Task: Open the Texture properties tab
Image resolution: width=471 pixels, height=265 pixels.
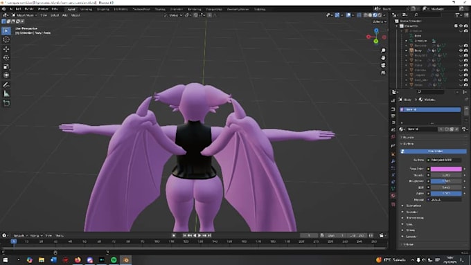Action: [x=393, y=204]
